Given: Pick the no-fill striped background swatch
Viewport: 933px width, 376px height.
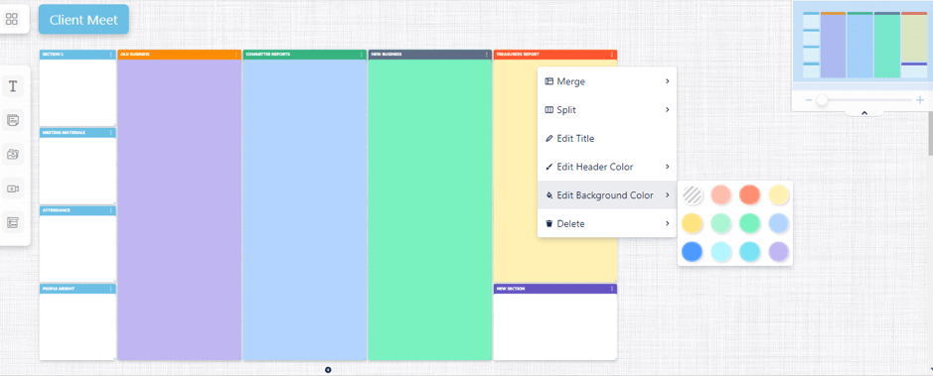Looking at the screenshot, I should 693,194.
